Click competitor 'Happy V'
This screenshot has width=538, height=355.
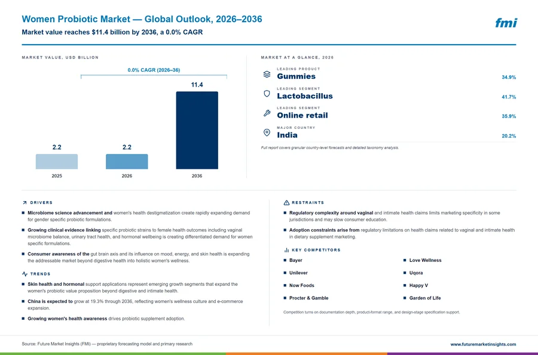[418, 286]
